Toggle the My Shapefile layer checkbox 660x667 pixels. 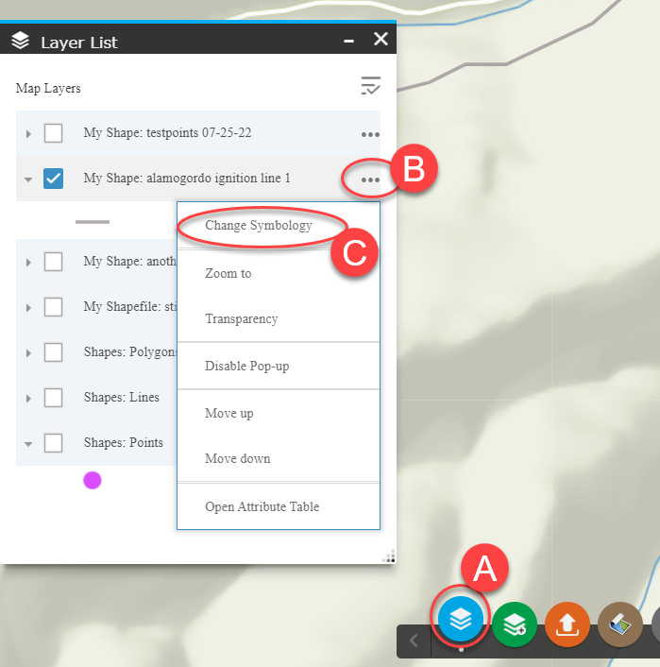click(x=53, y=307)
